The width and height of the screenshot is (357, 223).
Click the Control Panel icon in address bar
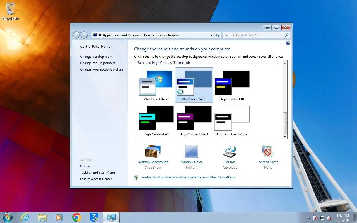pos(95,35)
